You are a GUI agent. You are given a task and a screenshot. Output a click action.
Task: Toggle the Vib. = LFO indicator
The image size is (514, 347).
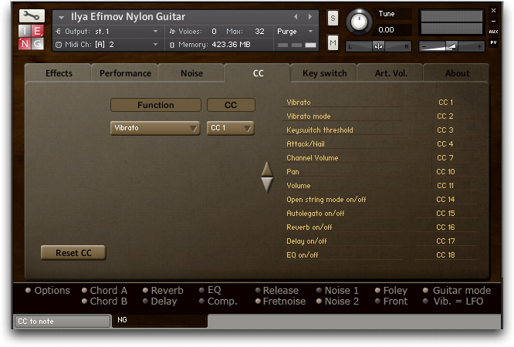[x=425, y=301]
